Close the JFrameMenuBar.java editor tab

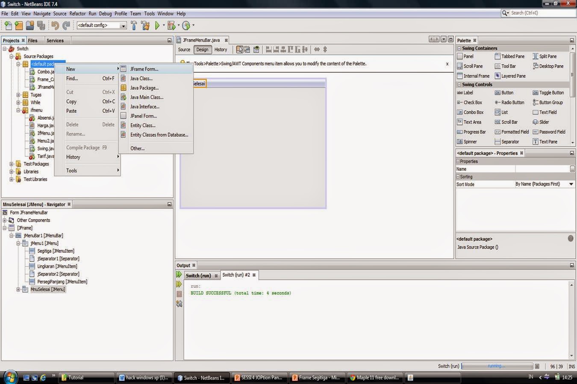pos(226,41)
